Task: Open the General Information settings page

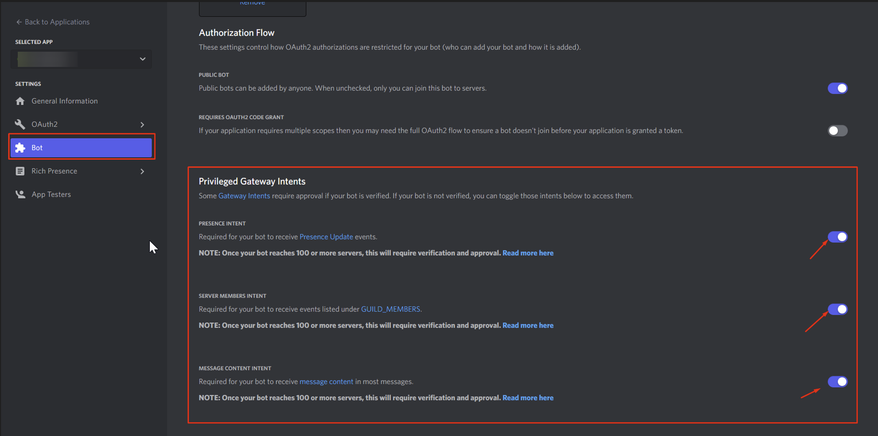Action: click(64, 101)
